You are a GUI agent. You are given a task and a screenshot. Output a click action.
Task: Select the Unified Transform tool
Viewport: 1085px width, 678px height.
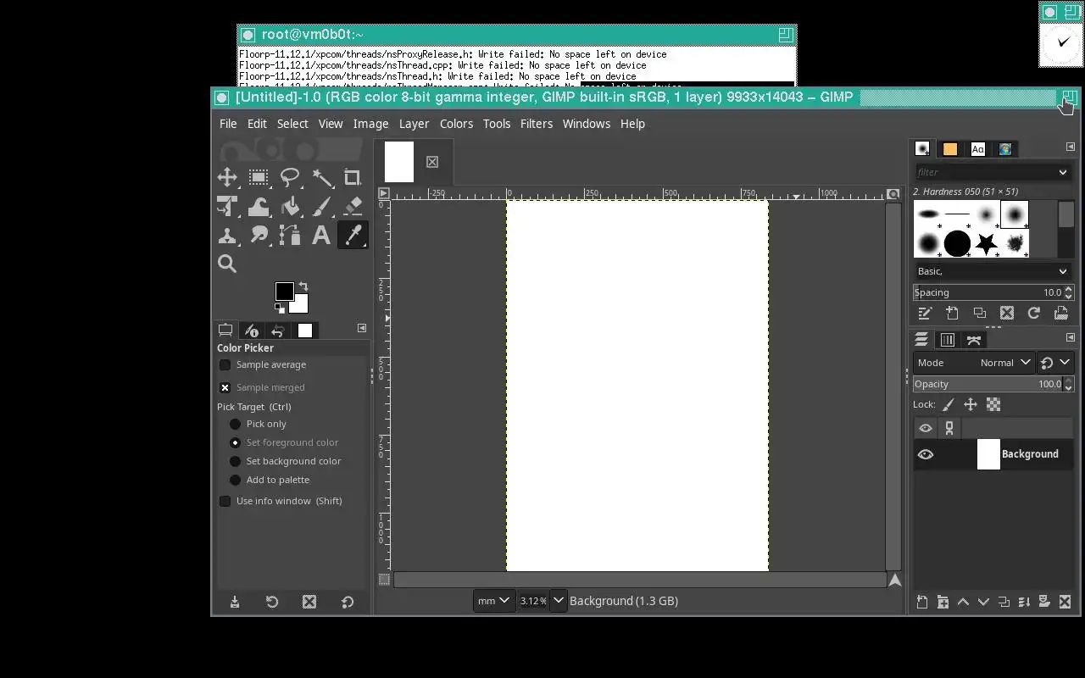(227, 206)
